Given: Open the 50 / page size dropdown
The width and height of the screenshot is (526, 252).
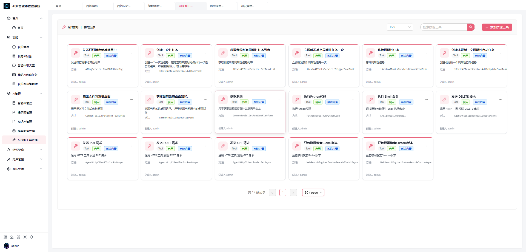Looking at the screenshot, I should (313, 192).
